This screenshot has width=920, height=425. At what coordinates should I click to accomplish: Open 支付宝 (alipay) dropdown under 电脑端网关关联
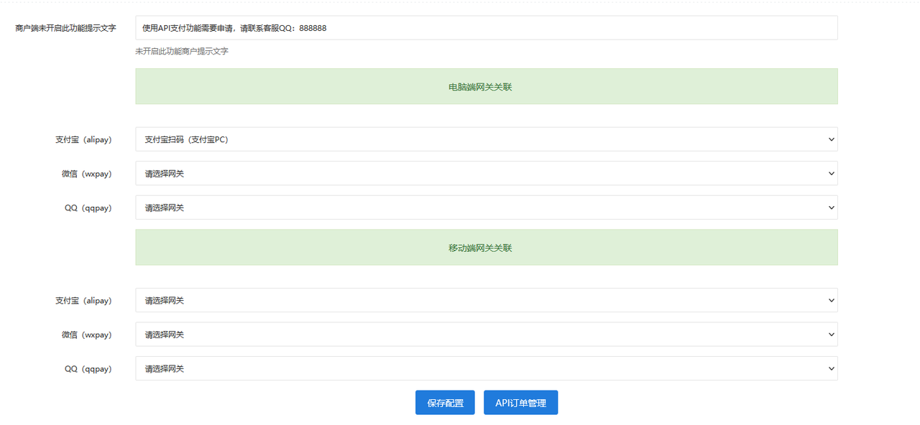(487, 139)
